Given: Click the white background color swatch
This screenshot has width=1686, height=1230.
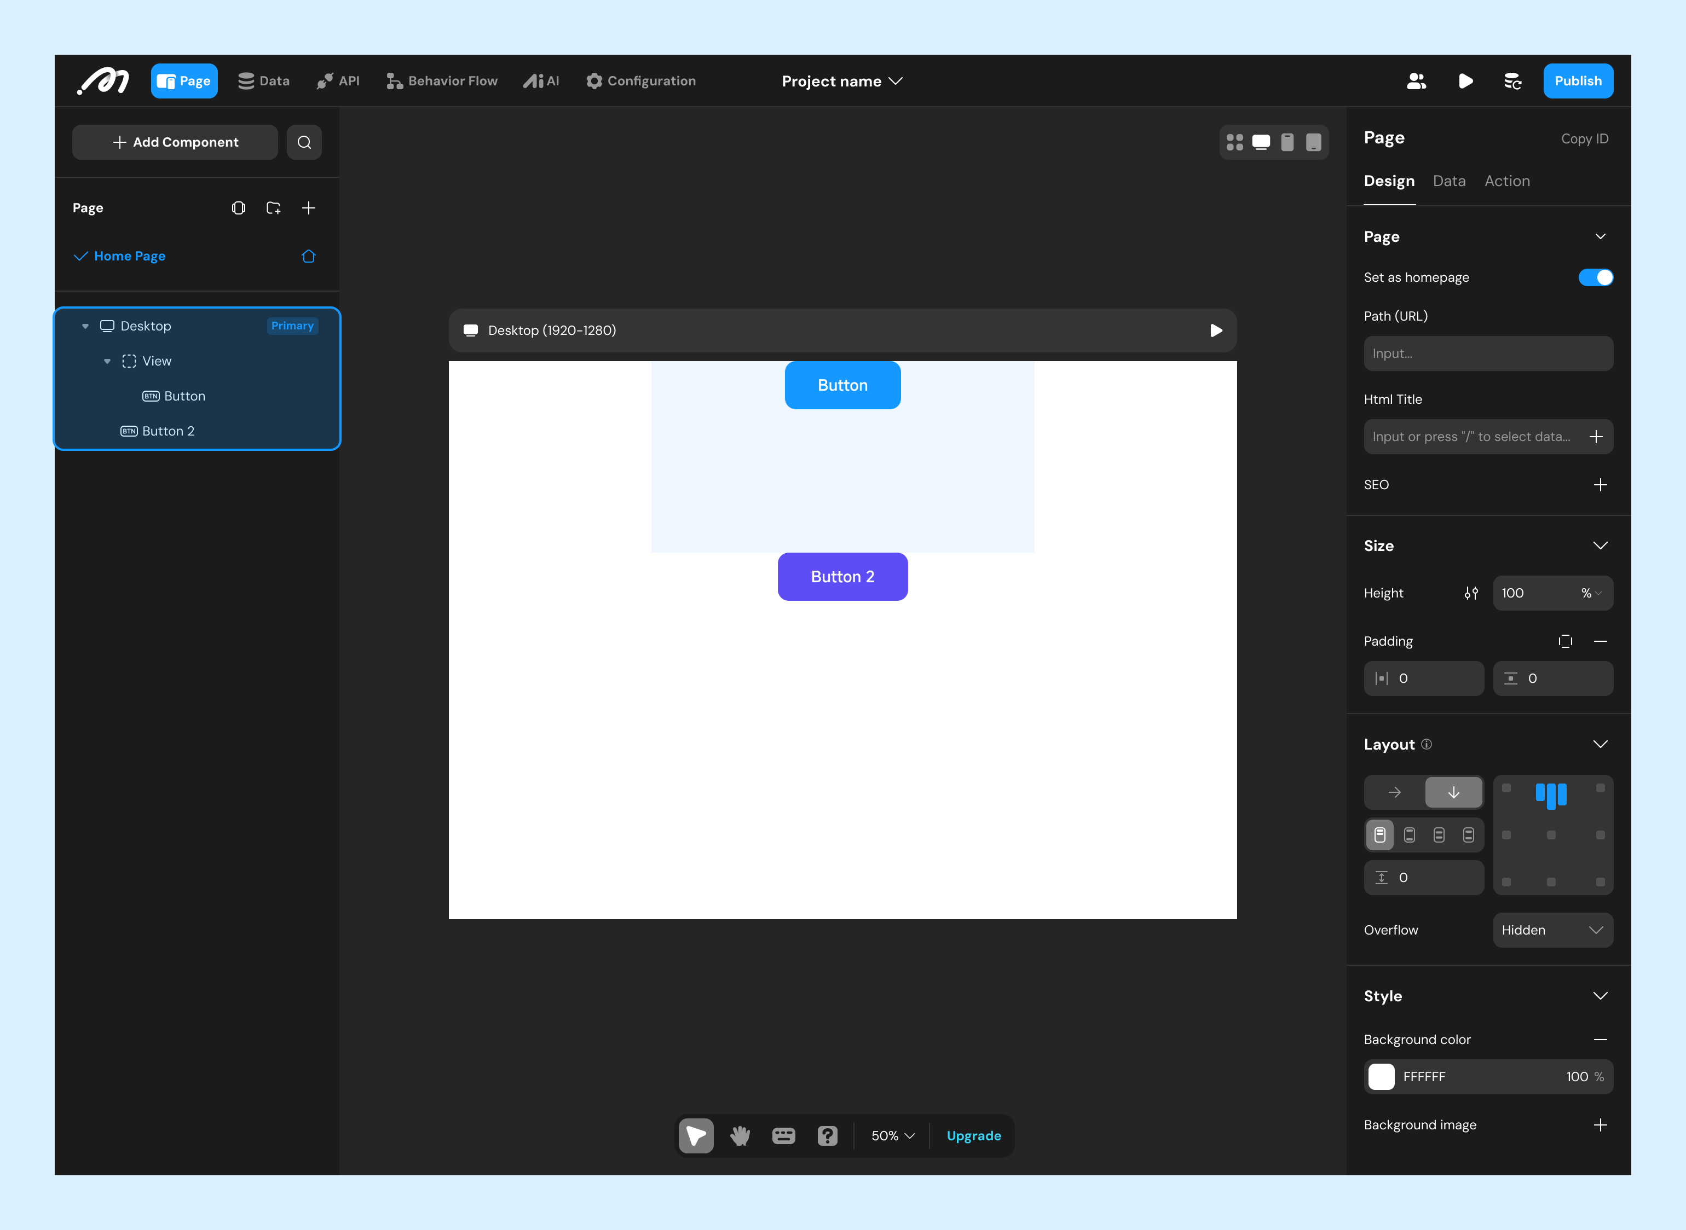Looking at the screenshot, I should 1382,1077.
